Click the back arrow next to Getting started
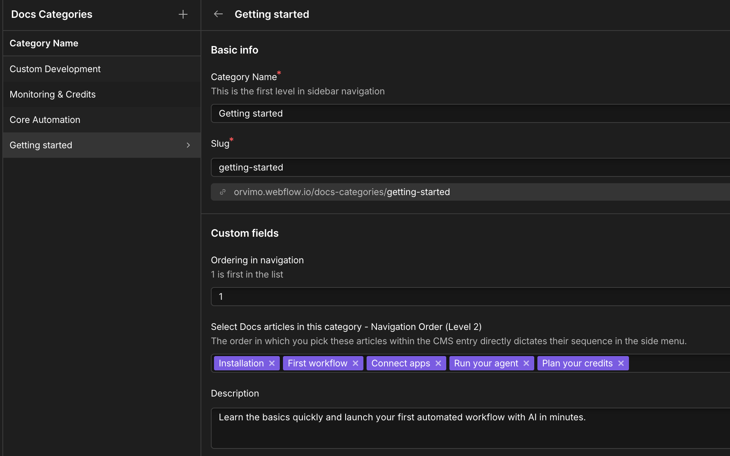Screen dimensions: 730x456 point(218,14)
